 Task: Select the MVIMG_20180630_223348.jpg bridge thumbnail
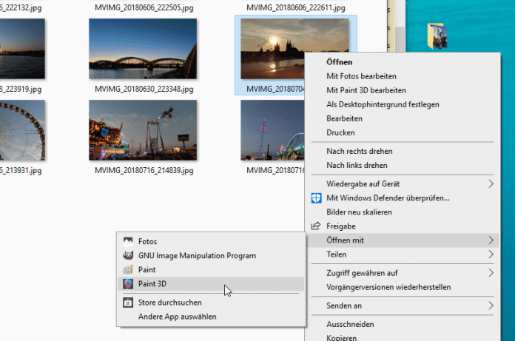point(143,49)
